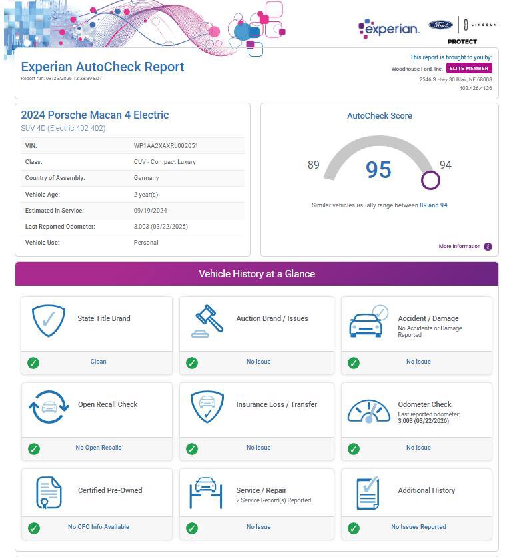
Task: Click the Estimated In Service date 09/19/2024
Action: [x=151, y=211]
